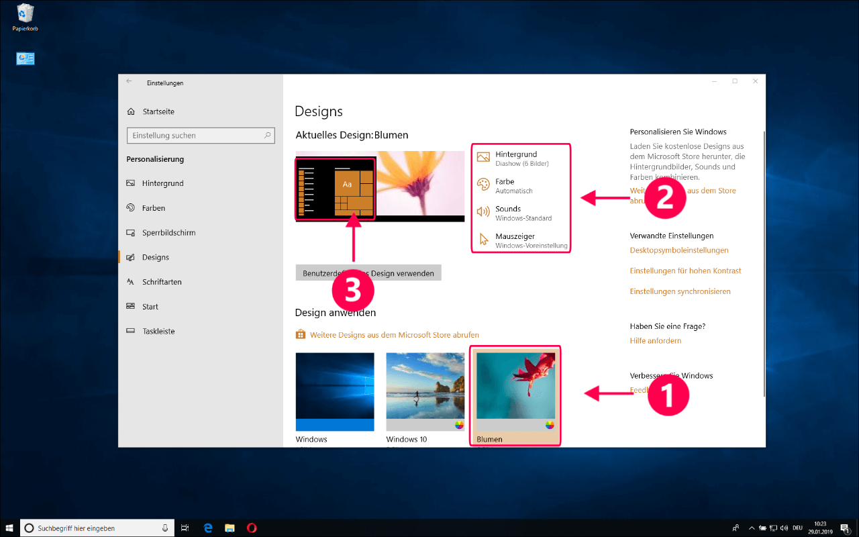This screenshot has height=537, width=859.
Task: Open Einstellungen für hohen Kontrast link
Action: 685,271
